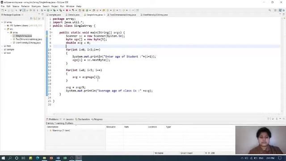Collapse the array project node
286x161 pixels.
[2, 22]
